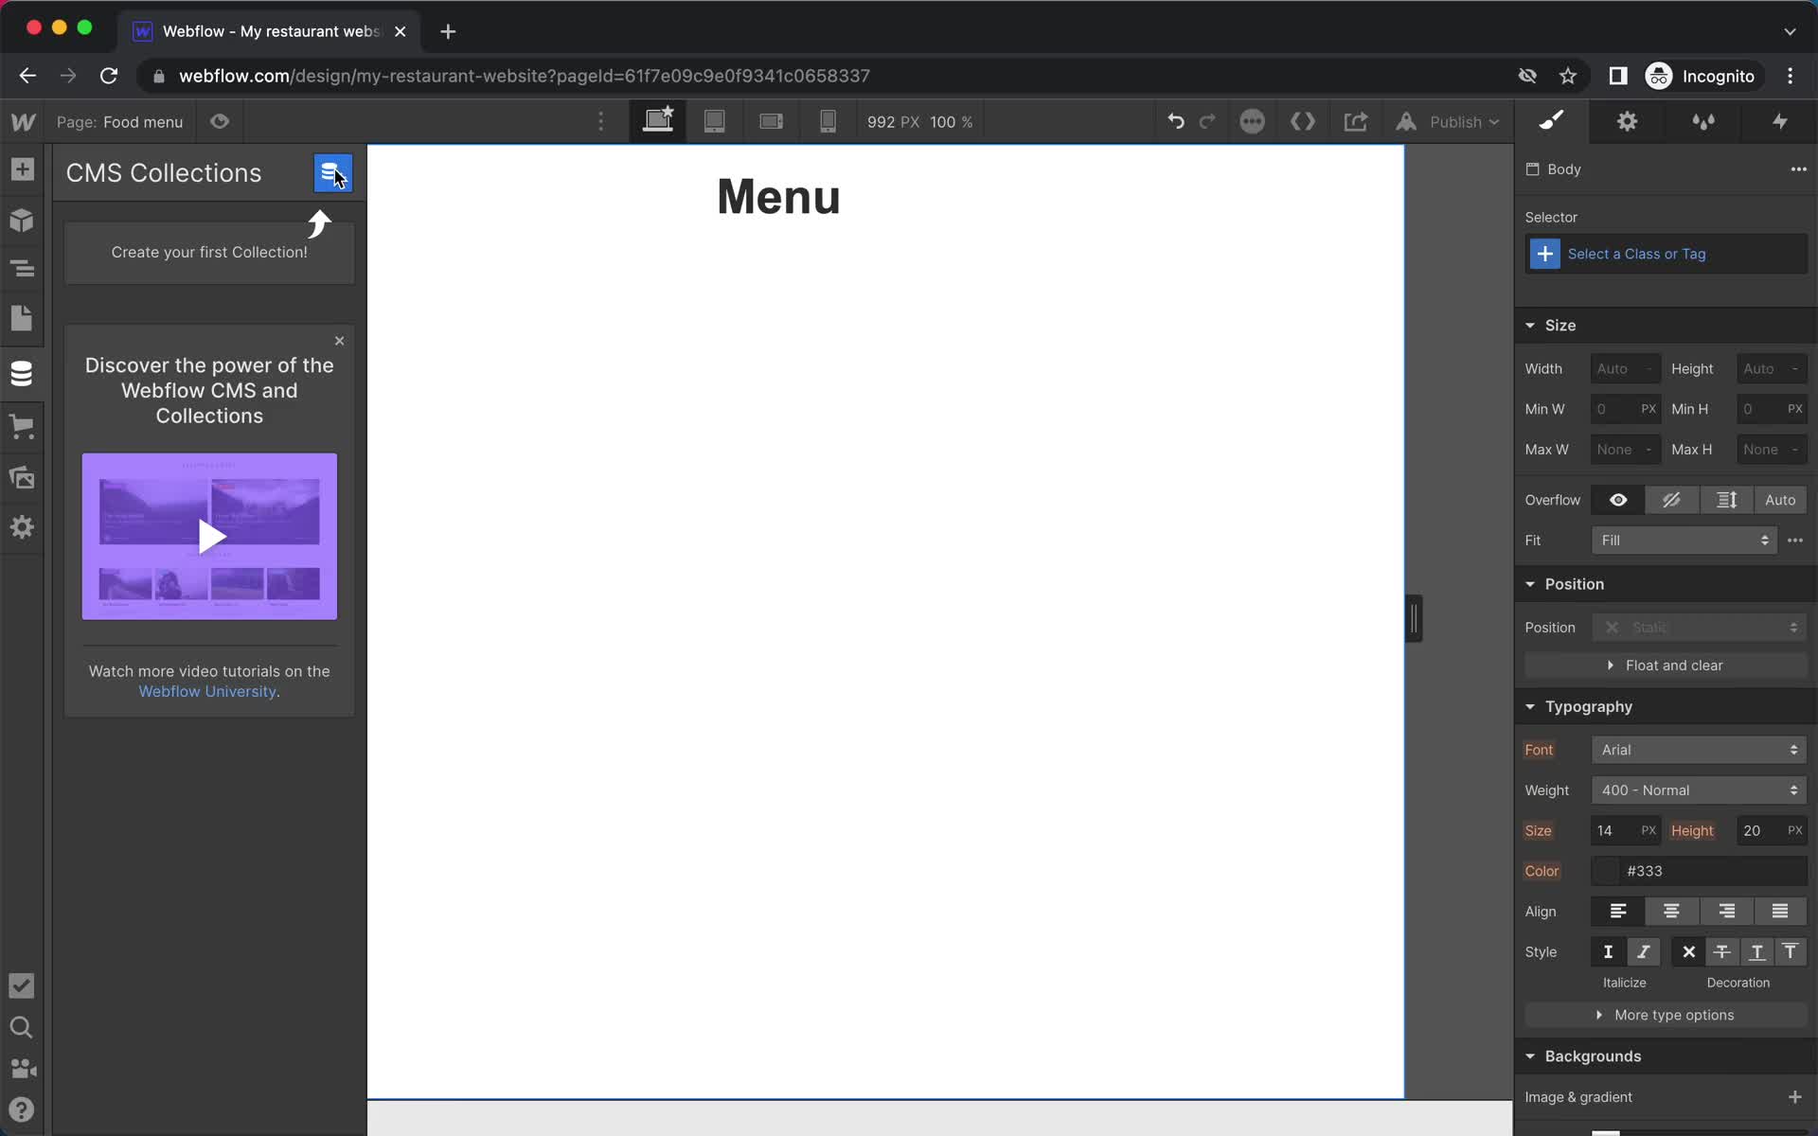1818x1136 pixels.
Task: Set overflow to hidden
Action: click(1671, 500)
